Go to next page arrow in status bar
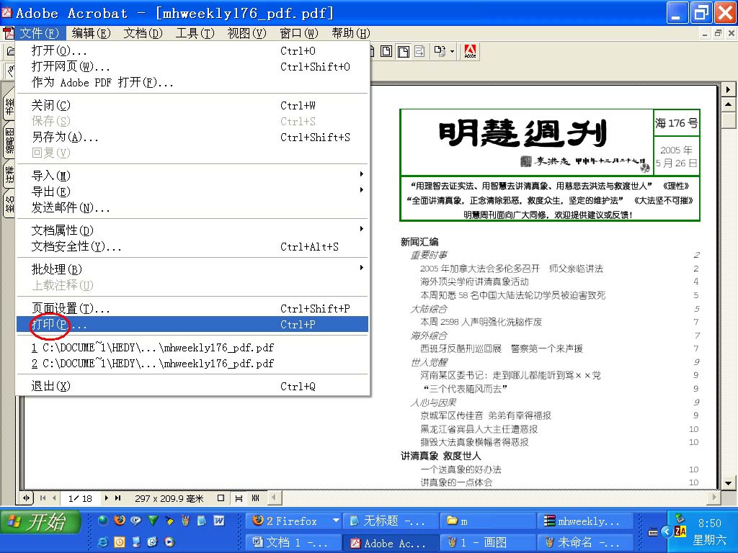The height and width of the screenshot is (553, 738). [107, 498]
